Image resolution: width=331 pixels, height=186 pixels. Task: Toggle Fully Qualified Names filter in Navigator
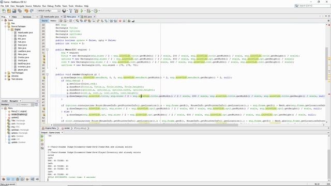coord(27,179)
